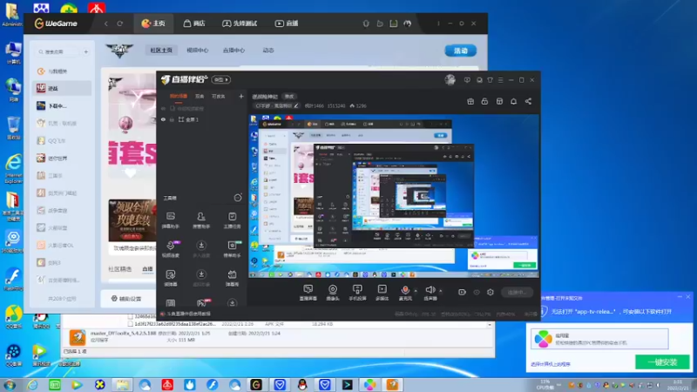This screenshot has width=697, height=392.
Task: Click the modify title button
Action: click(289, 97)
